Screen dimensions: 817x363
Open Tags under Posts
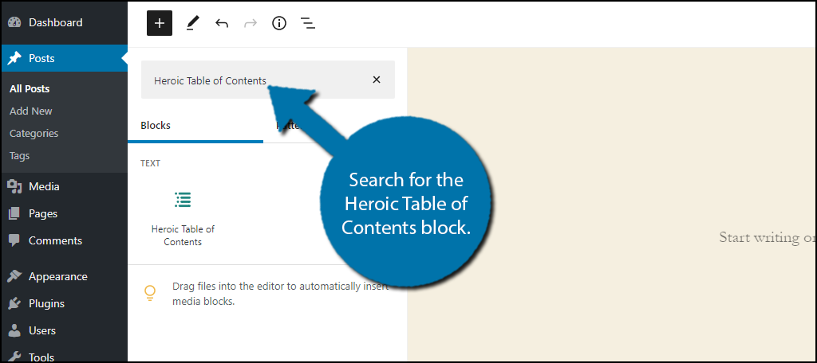(x=19, y=156)
